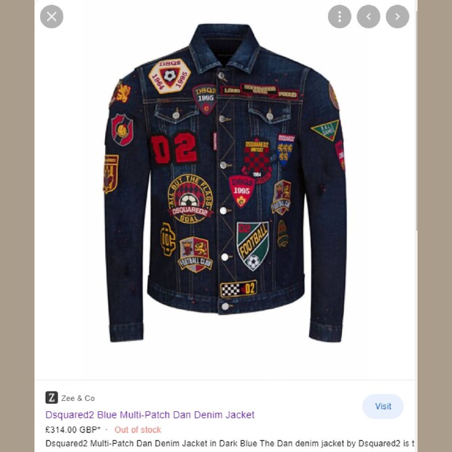Click the Zee & Co Z logo icon
The height and width of the screenshot is (452, 452).
click(x=52, y=398)
